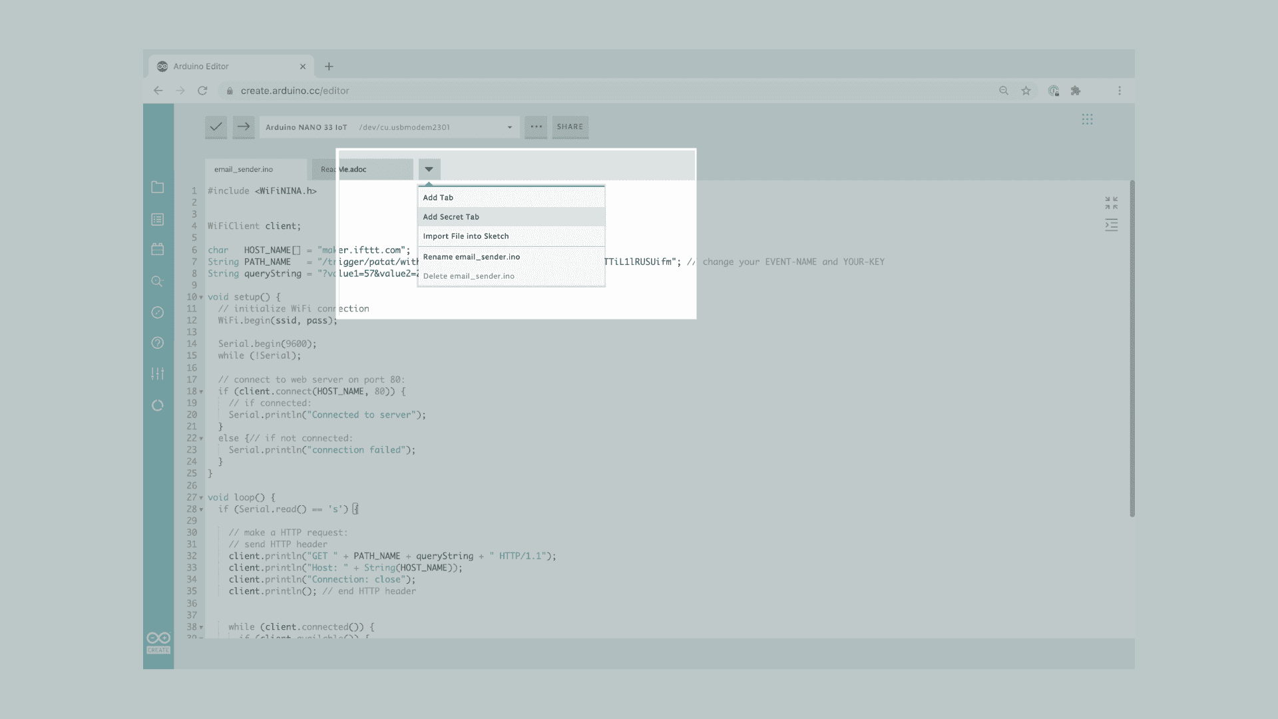Click the Verify checkmark button
Image resolution: width=1278 pixels, height=719 pixels.
click(216, 126)
